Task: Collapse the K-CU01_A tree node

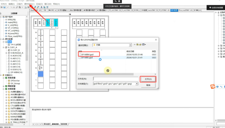Action: pyautogui.click(x=4, y=47)
